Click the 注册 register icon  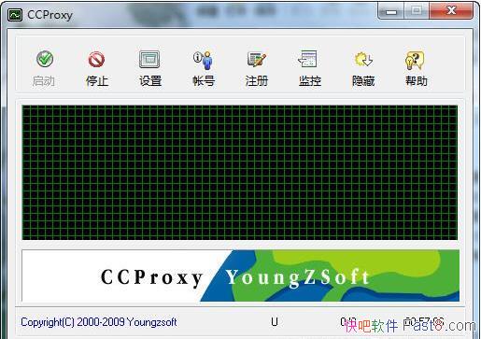point(257,59)
